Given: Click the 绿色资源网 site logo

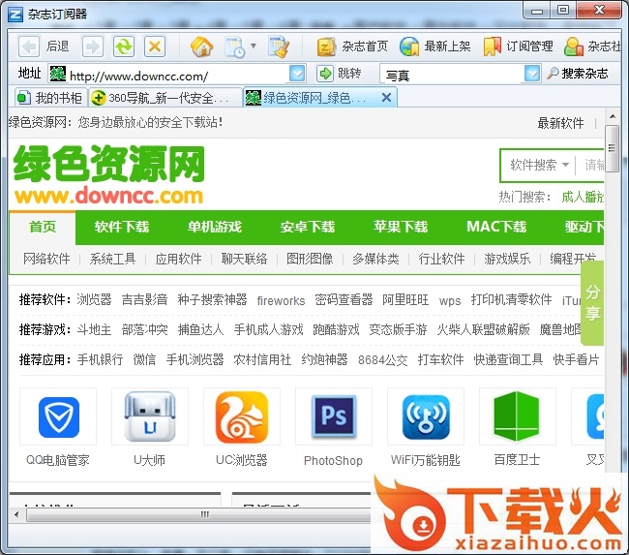Looking at the screenshot, I should coord(108,174).
